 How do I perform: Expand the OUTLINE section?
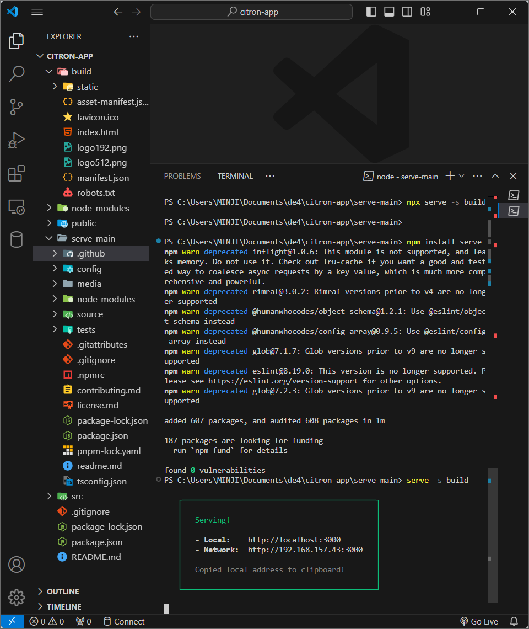pos(91,591)
